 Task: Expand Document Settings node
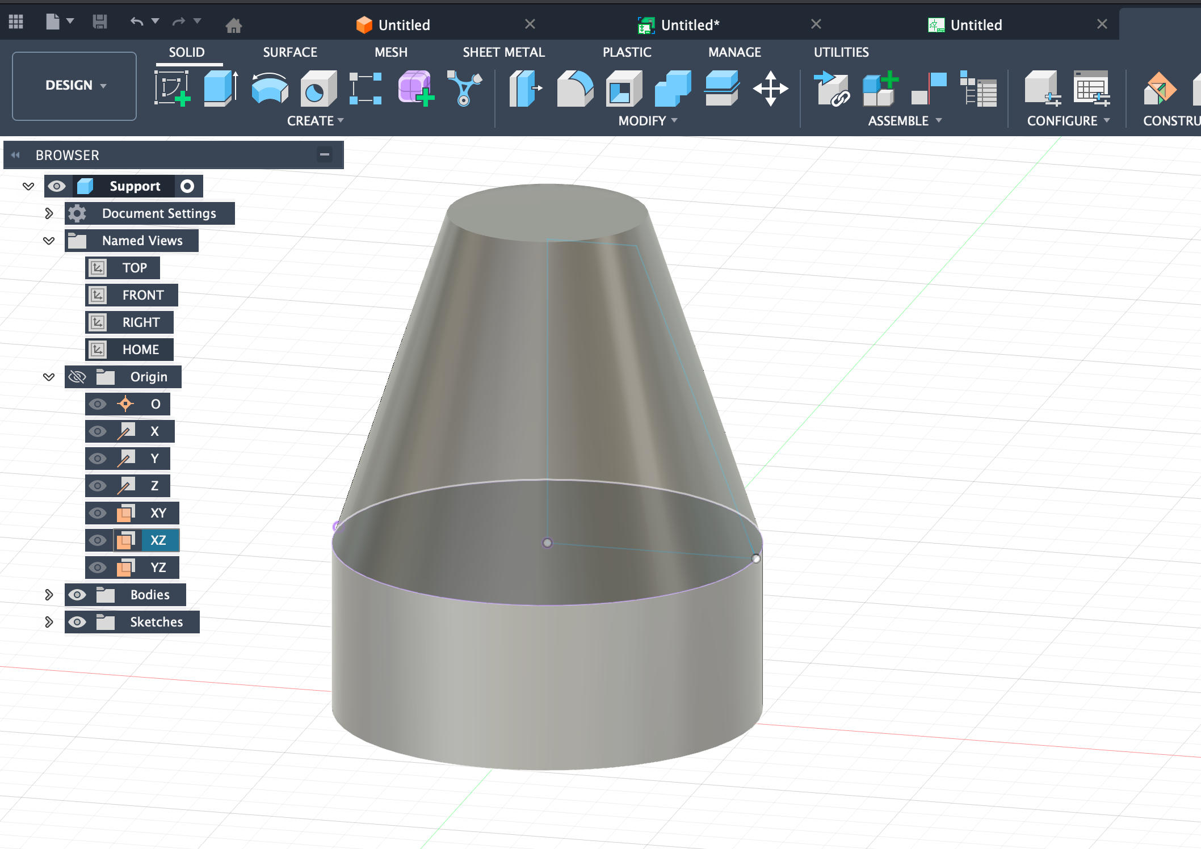(49, 213)
